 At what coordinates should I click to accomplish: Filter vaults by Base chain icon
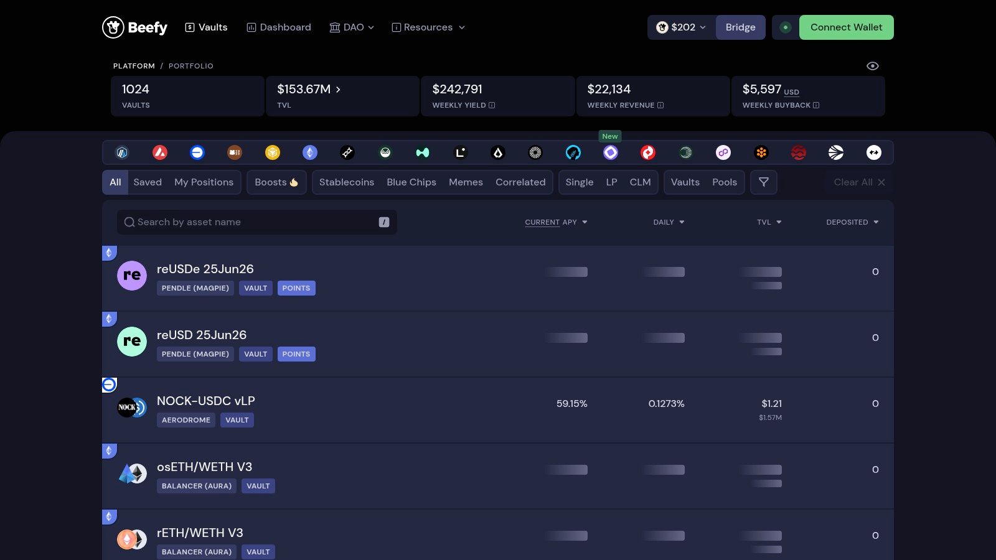pos(197,152)
